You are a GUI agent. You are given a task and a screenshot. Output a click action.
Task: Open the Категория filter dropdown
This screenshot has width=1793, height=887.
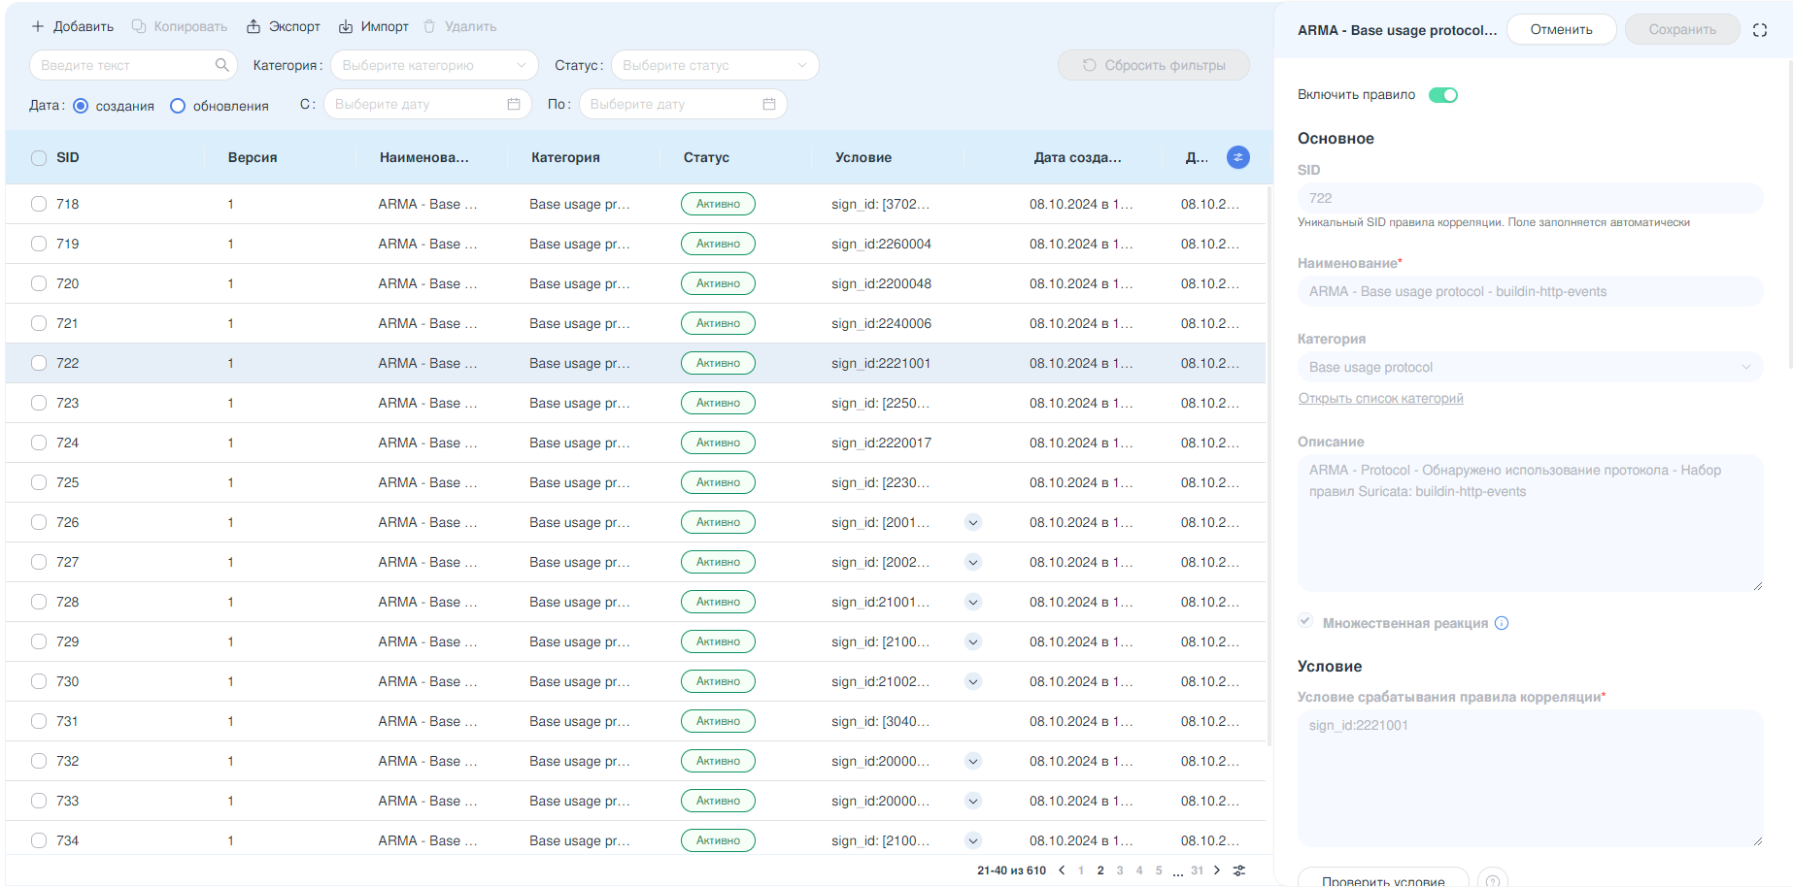point(433,65)
